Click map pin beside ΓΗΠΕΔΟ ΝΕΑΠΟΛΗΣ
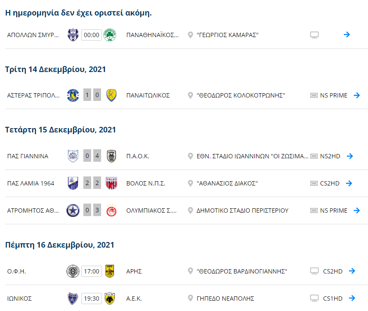This screenshot has height=311, width=368. pos(190,298)
